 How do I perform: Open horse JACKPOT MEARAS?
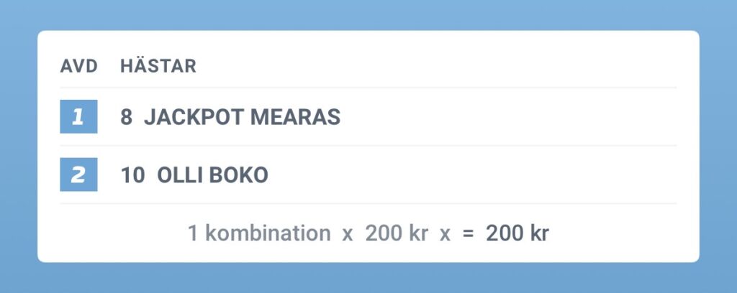coord(242,118)
